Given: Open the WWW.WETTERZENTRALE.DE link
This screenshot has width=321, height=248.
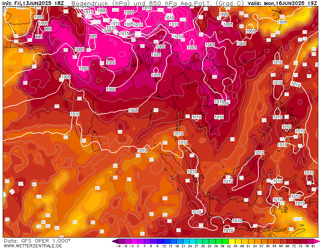Looking at the screenshot, I should point(33,246).
